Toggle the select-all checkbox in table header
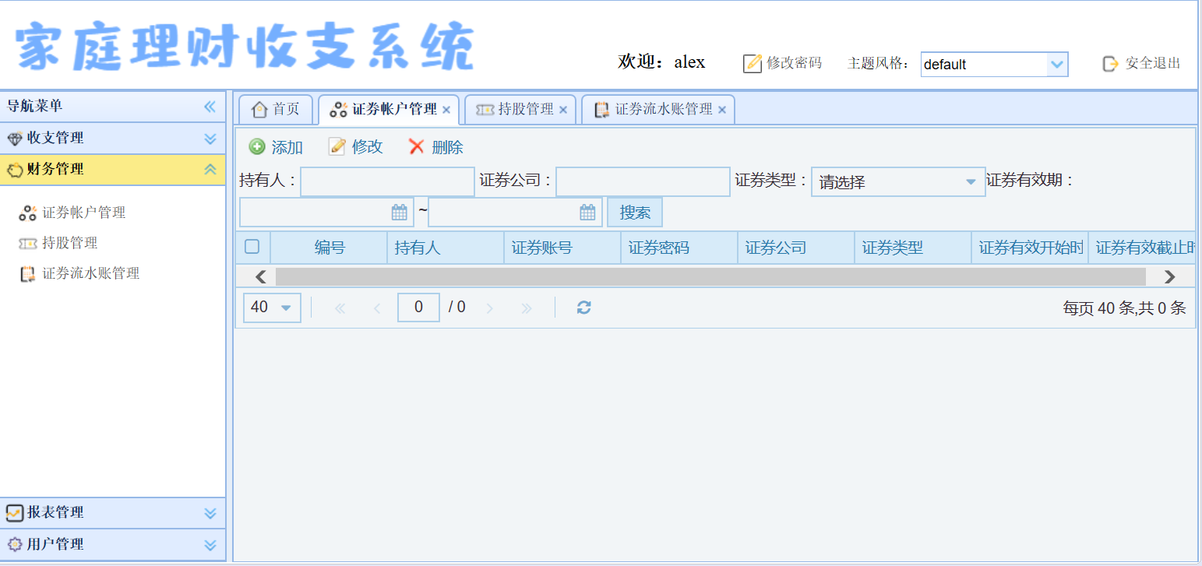The height and width of the screenshot is (566, 1202). pyautogui.click(x=252, y=247)
